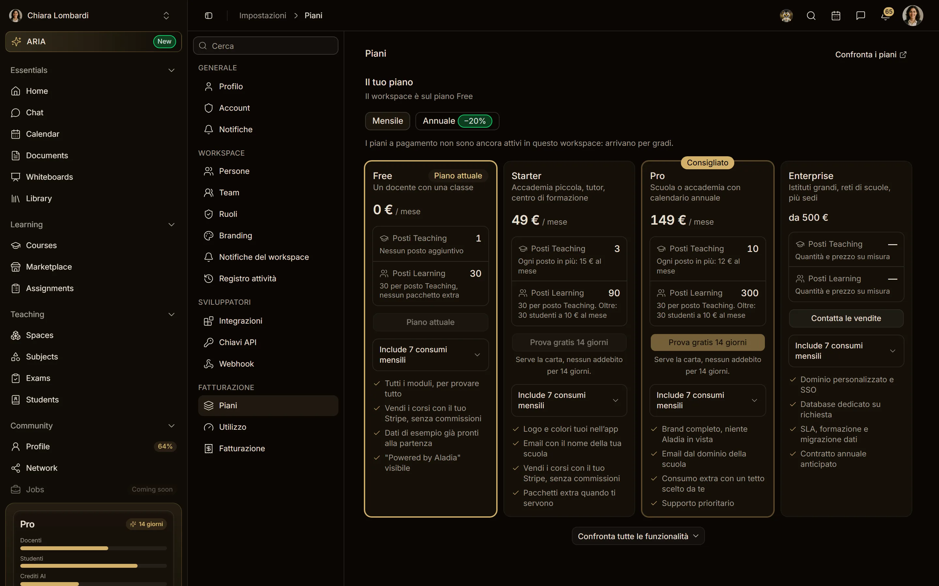
Task: Open Persone settings item
Action: coord(268,171)
